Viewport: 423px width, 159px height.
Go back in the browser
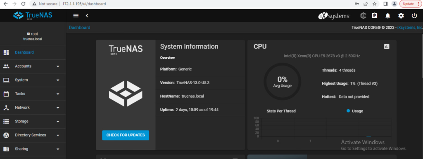click(5, 4)
